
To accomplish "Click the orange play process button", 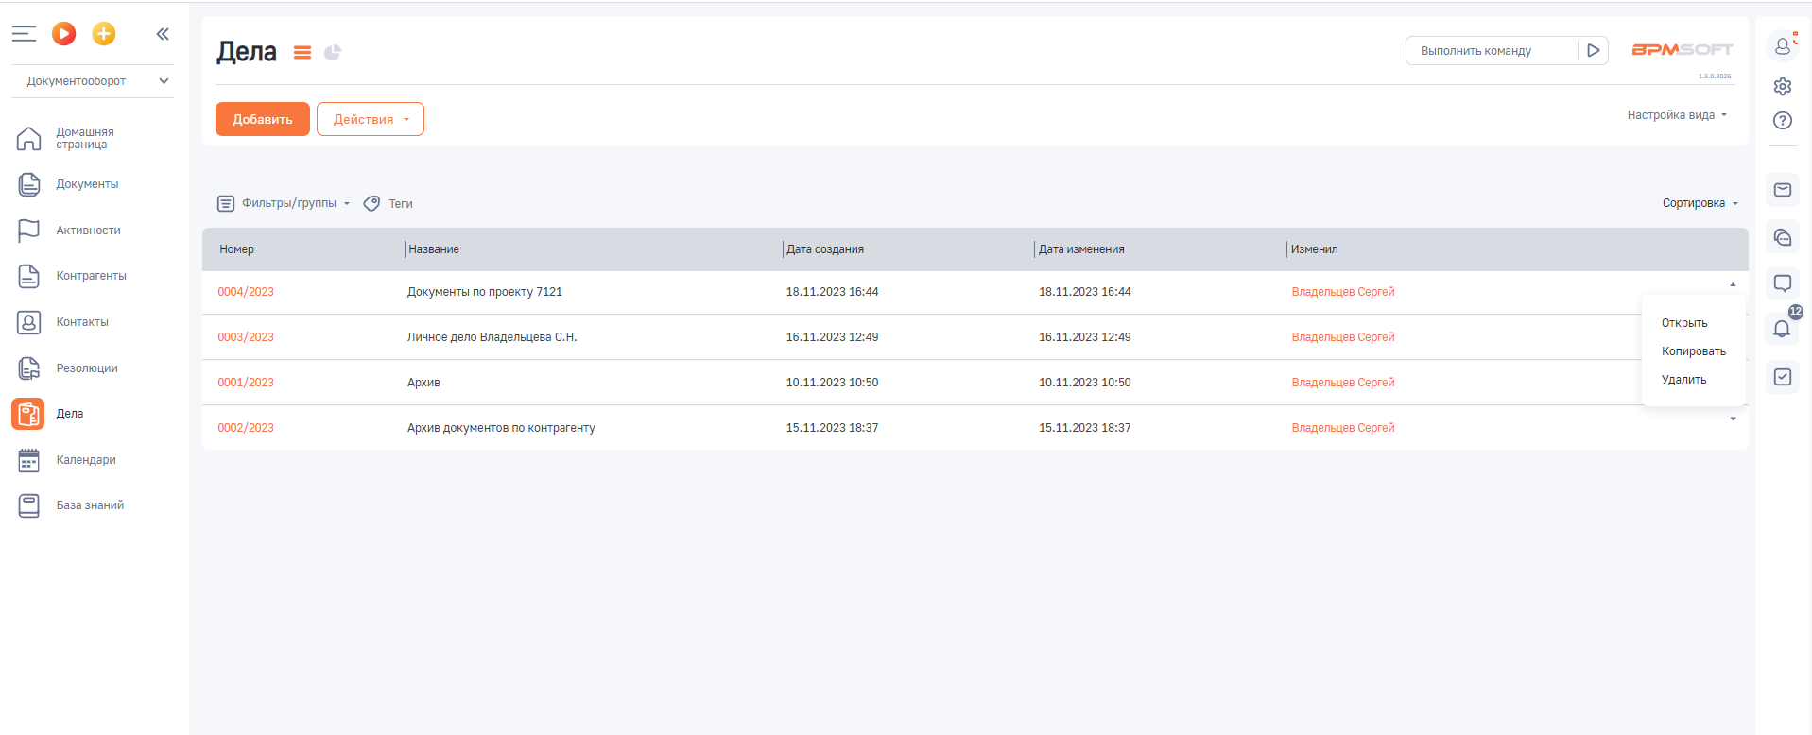I will click(64, 34).
